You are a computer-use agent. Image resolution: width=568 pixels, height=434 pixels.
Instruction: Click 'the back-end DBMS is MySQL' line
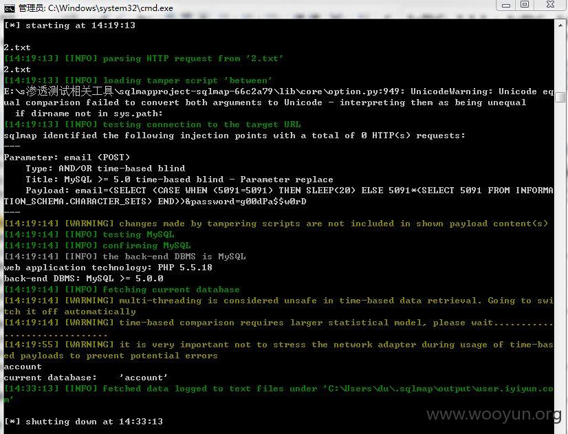(125, 257)
